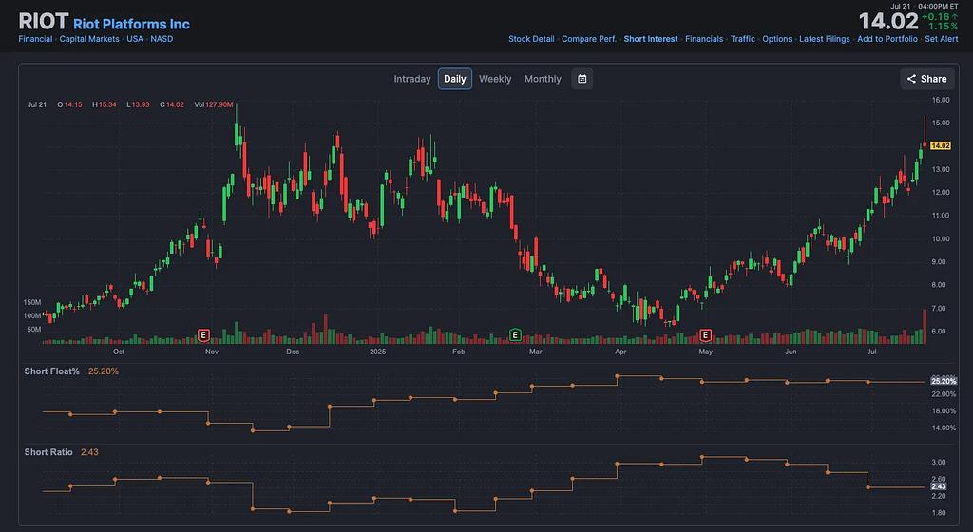The image size is (973, 532).
Task: Click the 2.43 Short Ratio axis tag
Action: pos(938,486)
